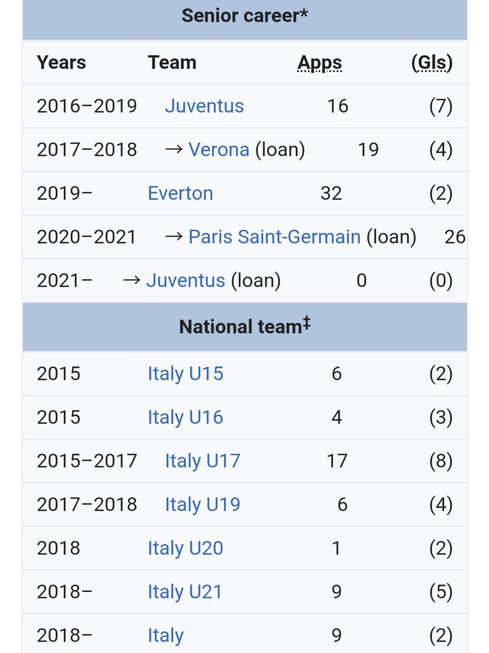The image size is (489, 653).
Task: Click the Team column header
Action: 172,63
